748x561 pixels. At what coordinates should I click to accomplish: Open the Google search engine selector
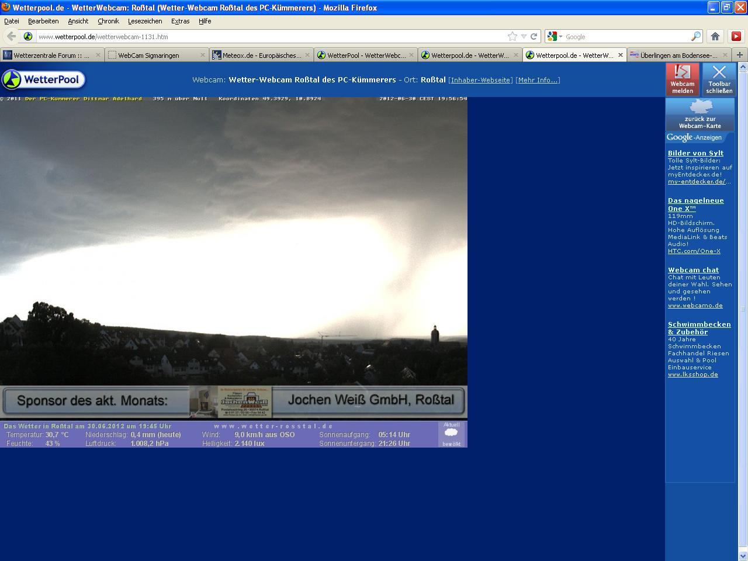pos(555,36)
